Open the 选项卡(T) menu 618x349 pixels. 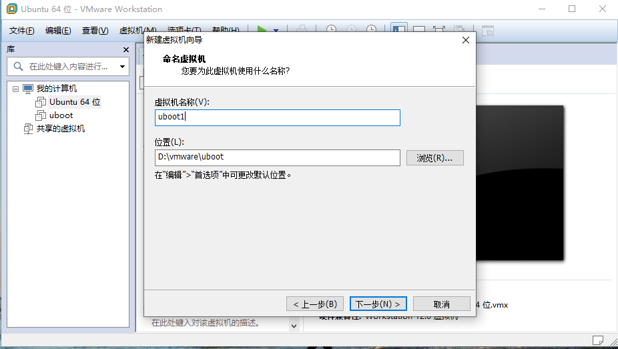click(x=184, y=30)
